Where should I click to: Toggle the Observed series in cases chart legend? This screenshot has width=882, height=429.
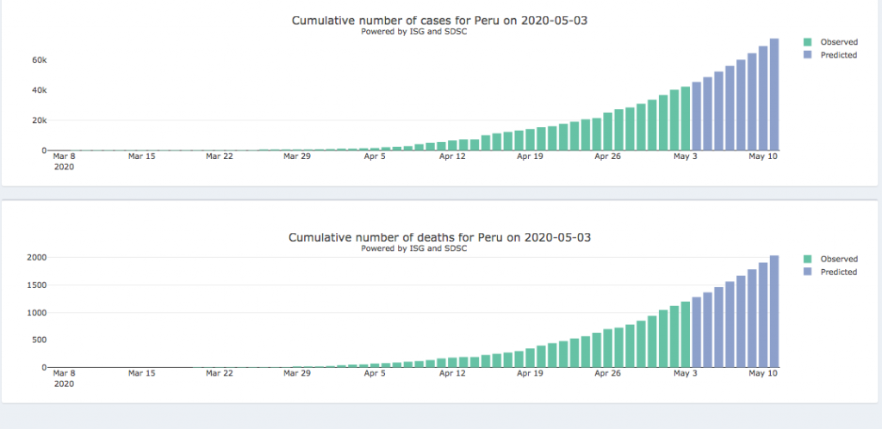pos(837,41)
